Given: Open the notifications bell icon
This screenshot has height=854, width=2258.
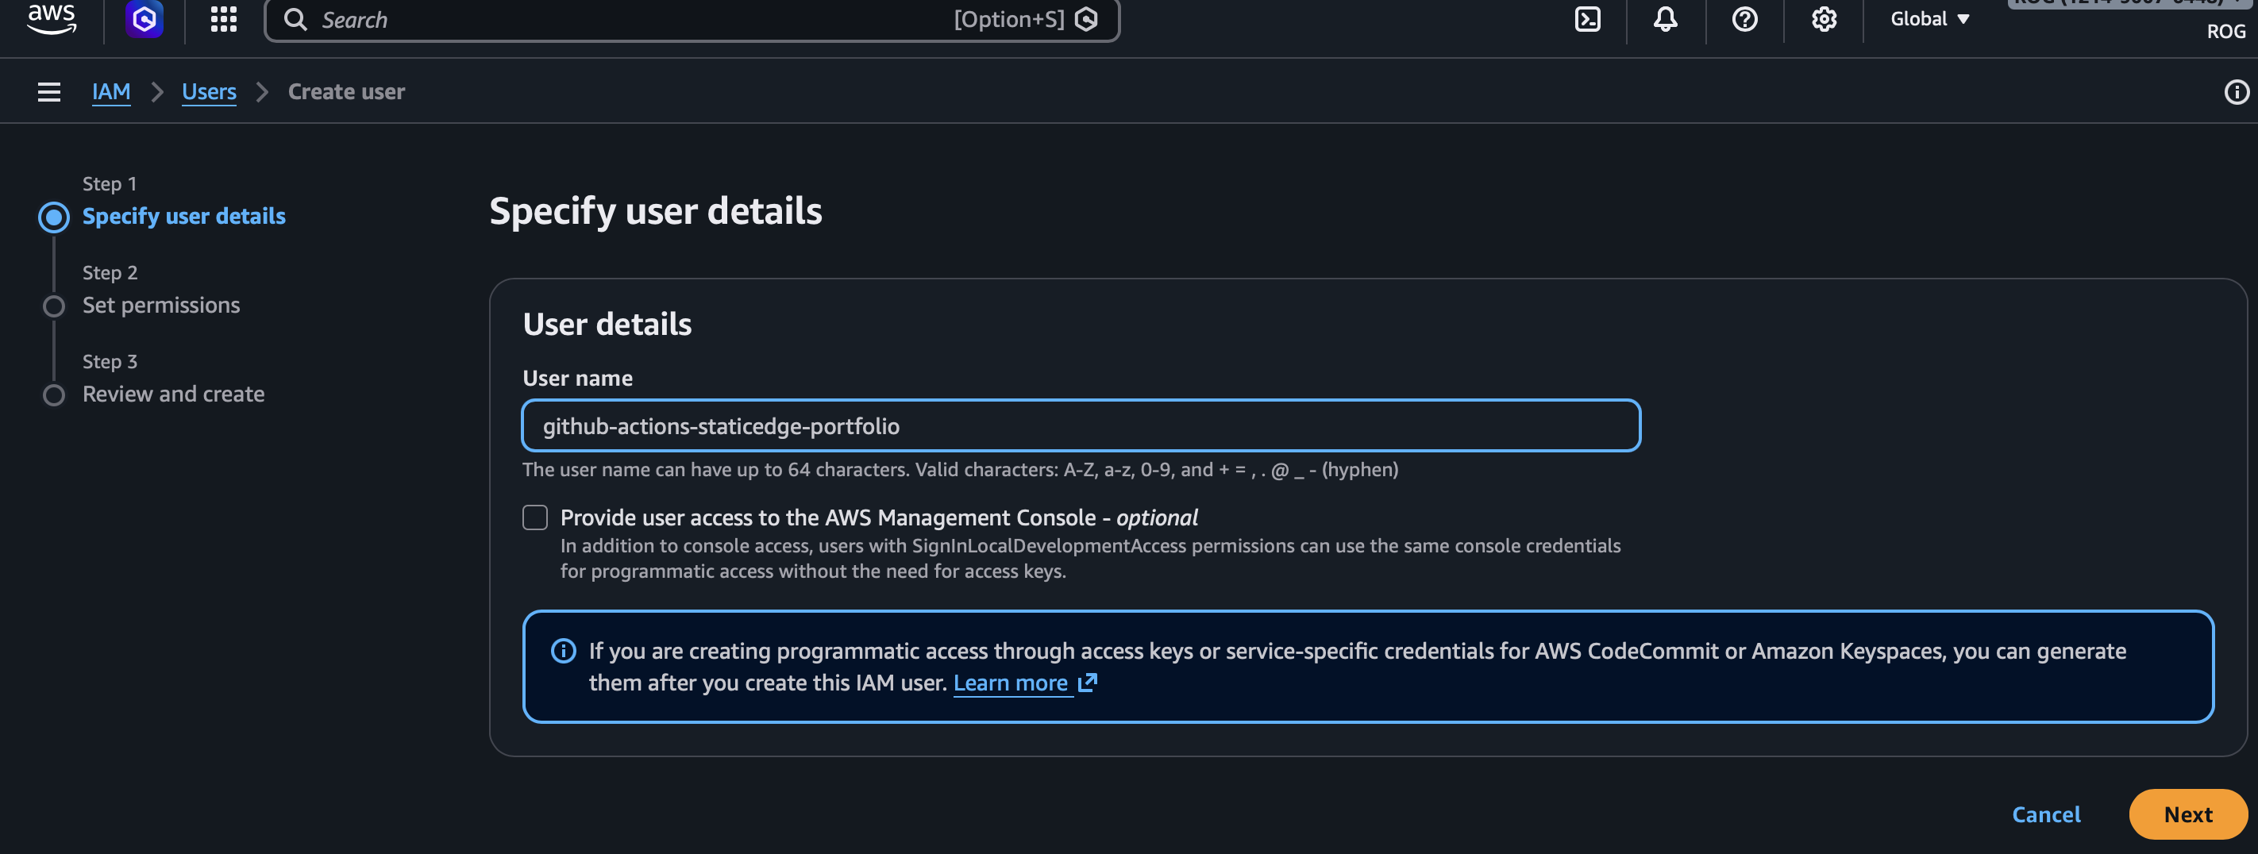Looking at the screenshot, I should pyautogui.click(x=1666, y=18).
